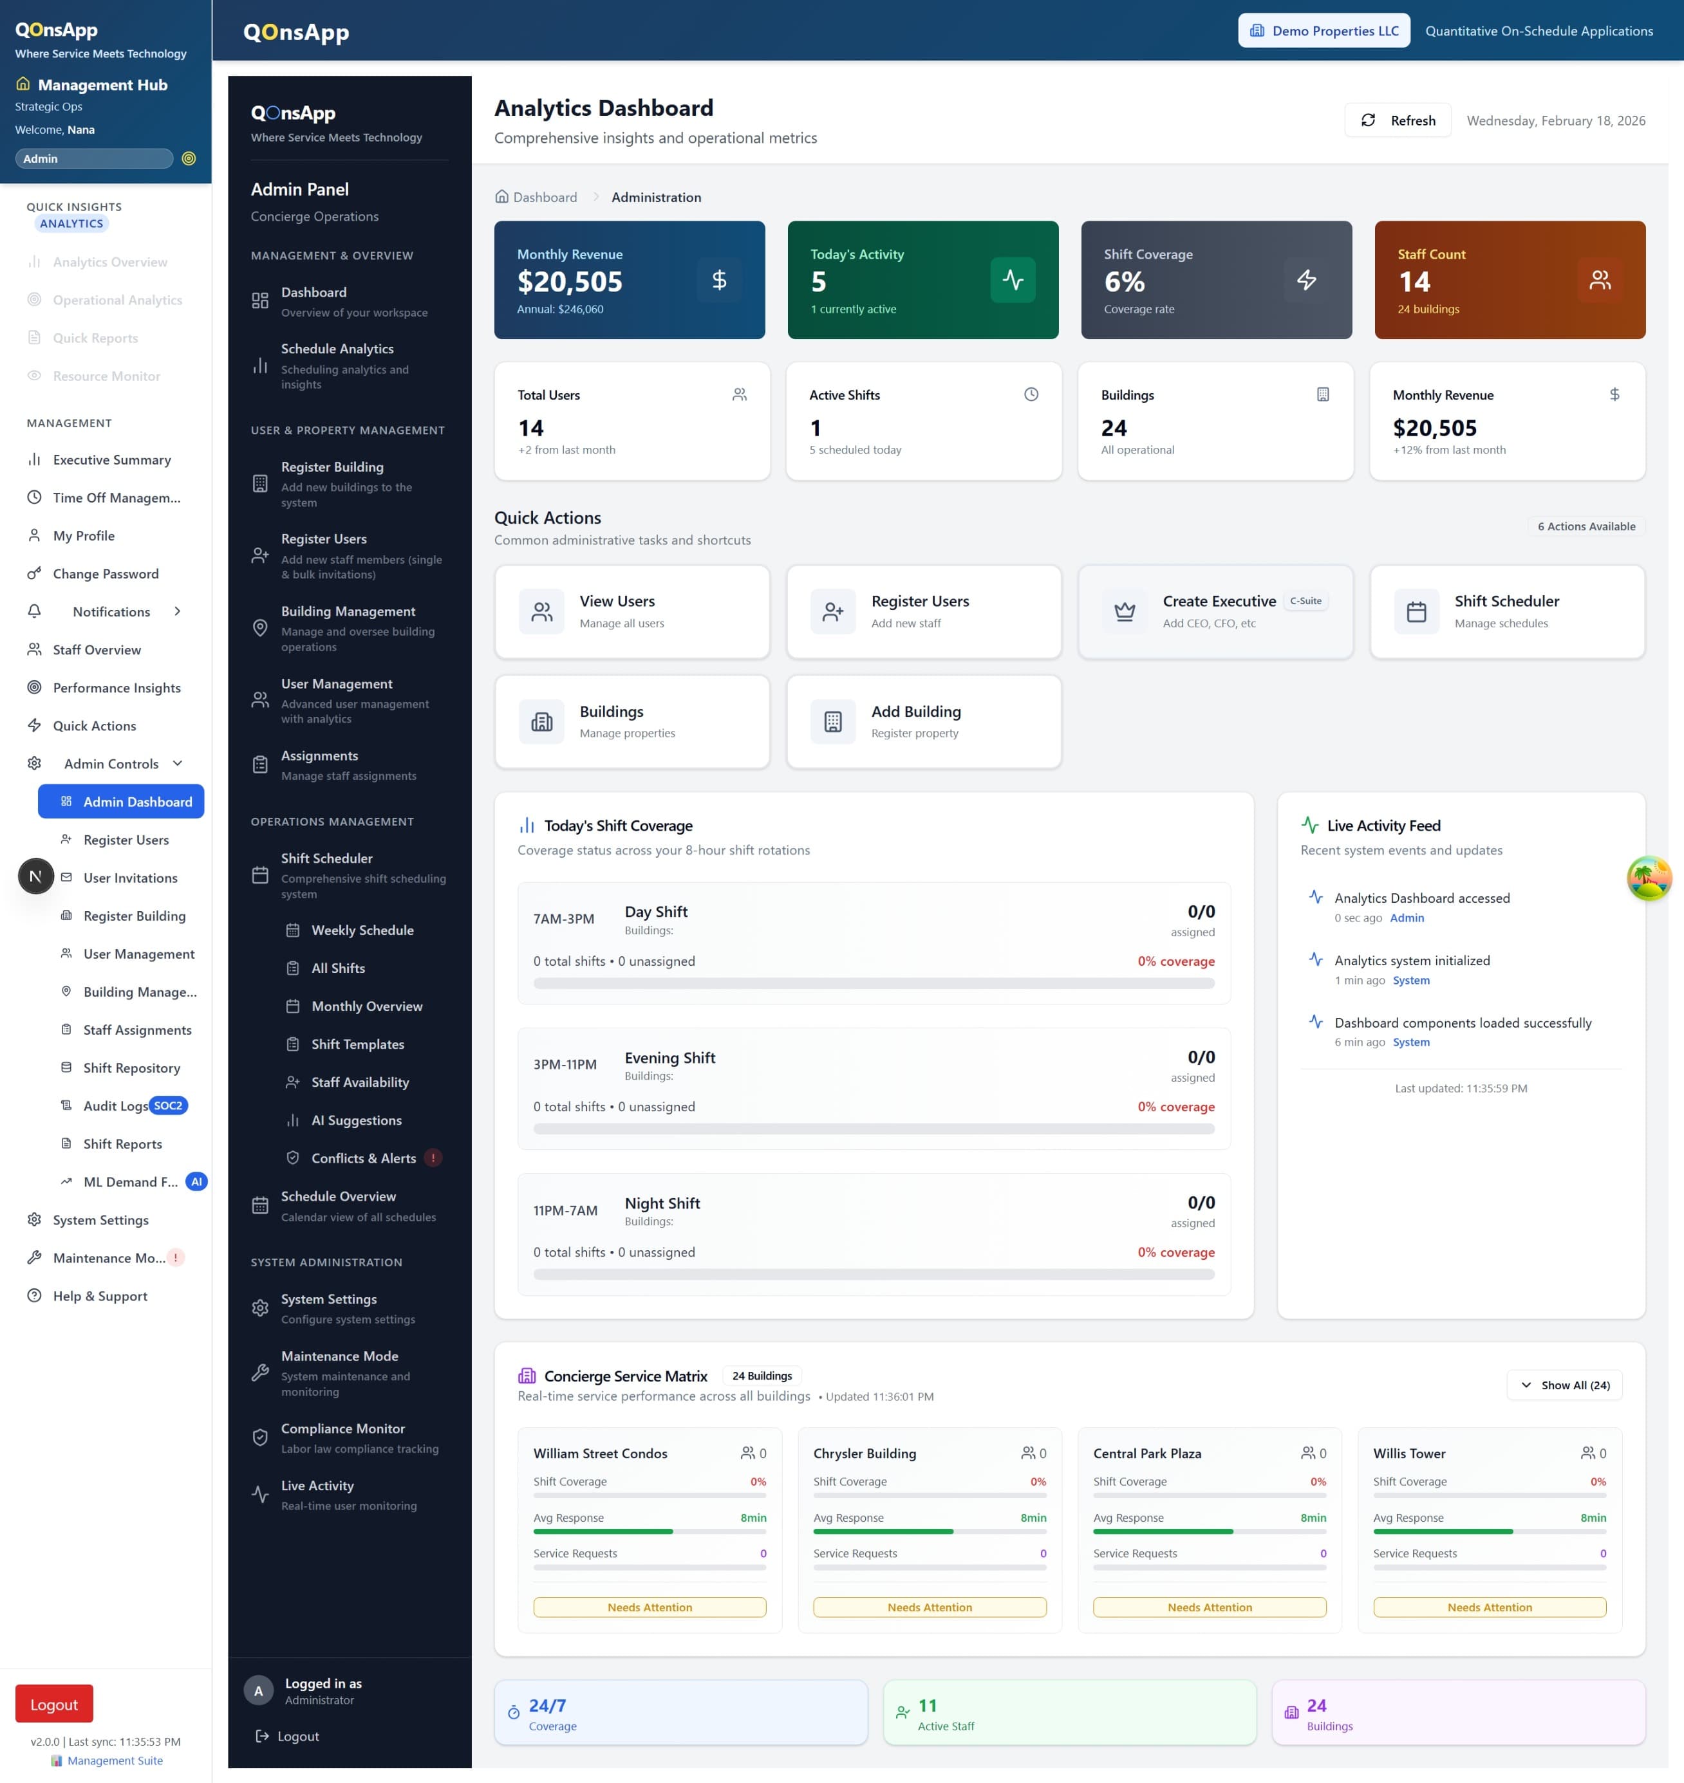Open Show All (24) buildings list
This screenshot has height=1783, width=1684.
point(1564,1385)
